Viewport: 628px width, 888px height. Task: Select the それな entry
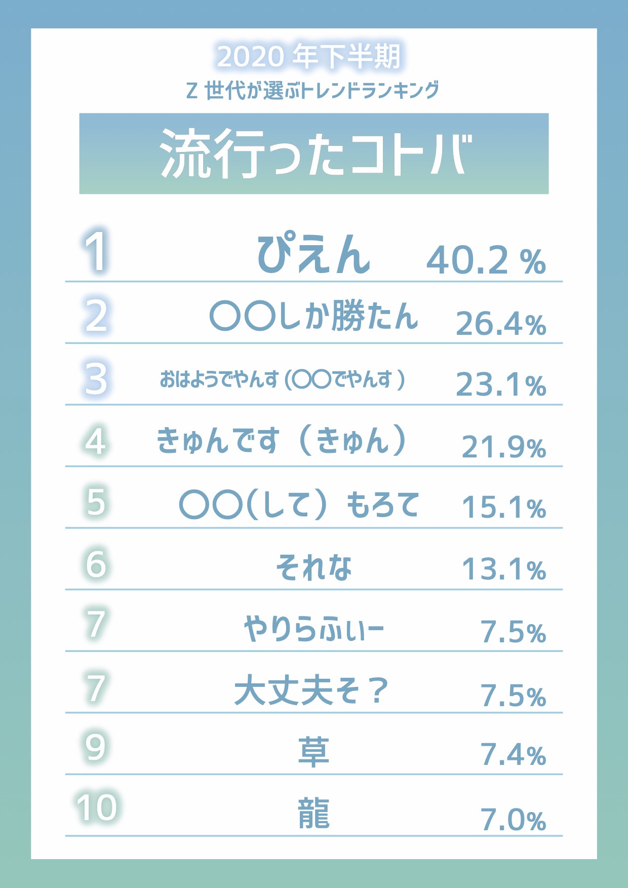click(314, 567)
